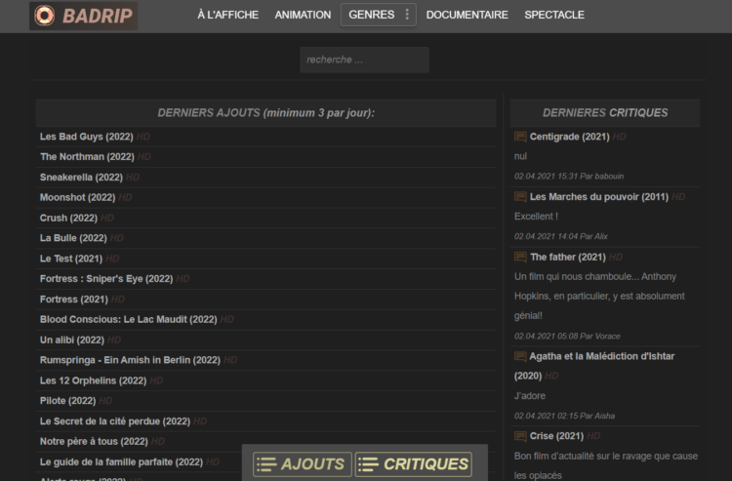Click the AJOUTS button
This screenshot has width=732, height=481.
302,464
